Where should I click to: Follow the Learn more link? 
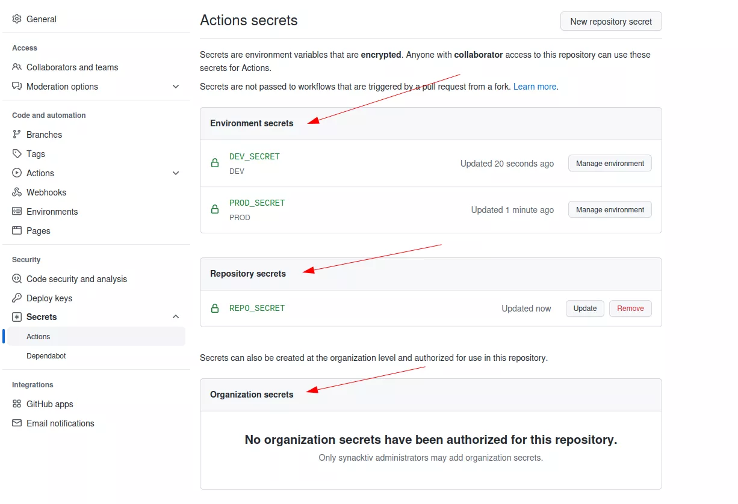tap(535, 87)
